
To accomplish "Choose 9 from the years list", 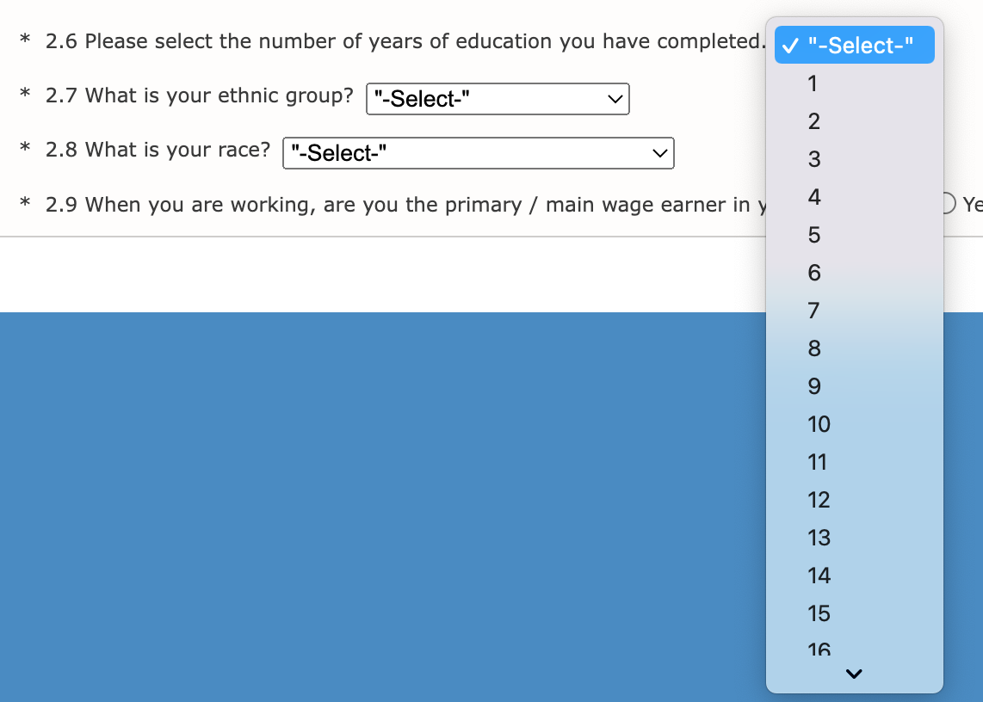I will point(813,386).
